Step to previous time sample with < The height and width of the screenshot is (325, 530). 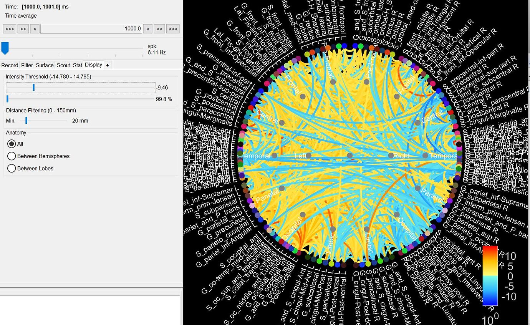click(x=35, y=29)
